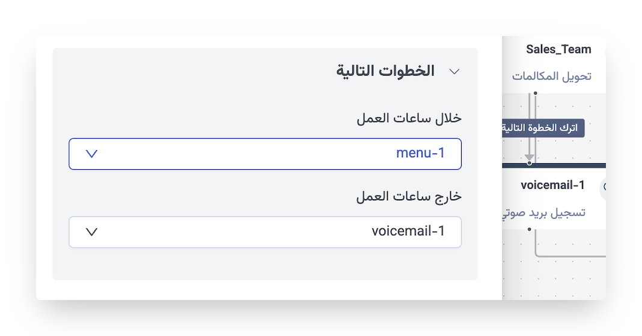
Task: Select the voicemail-1 node in flow
Action: click(x=552, y=185)
